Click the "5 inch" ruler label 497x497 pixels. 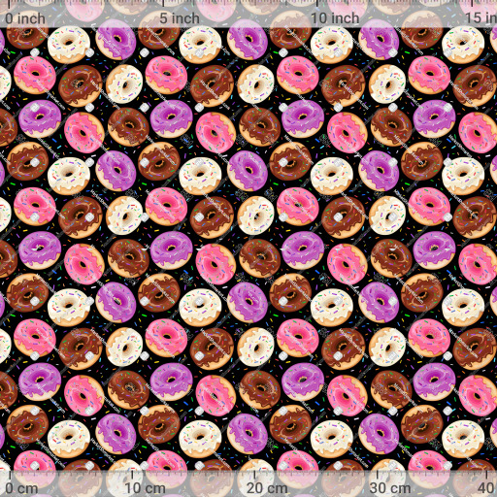point(180,18)
